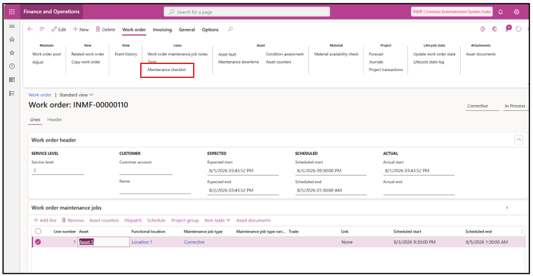Viewport: 533px width, 276px height.
Task: Show the list pane icon beside back arrow
Action: [x=42, y=29]
